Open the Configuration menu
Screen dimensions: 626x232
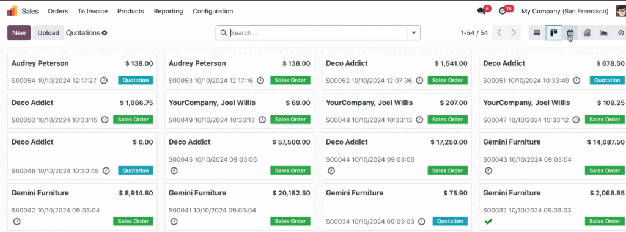pos(213,11)
